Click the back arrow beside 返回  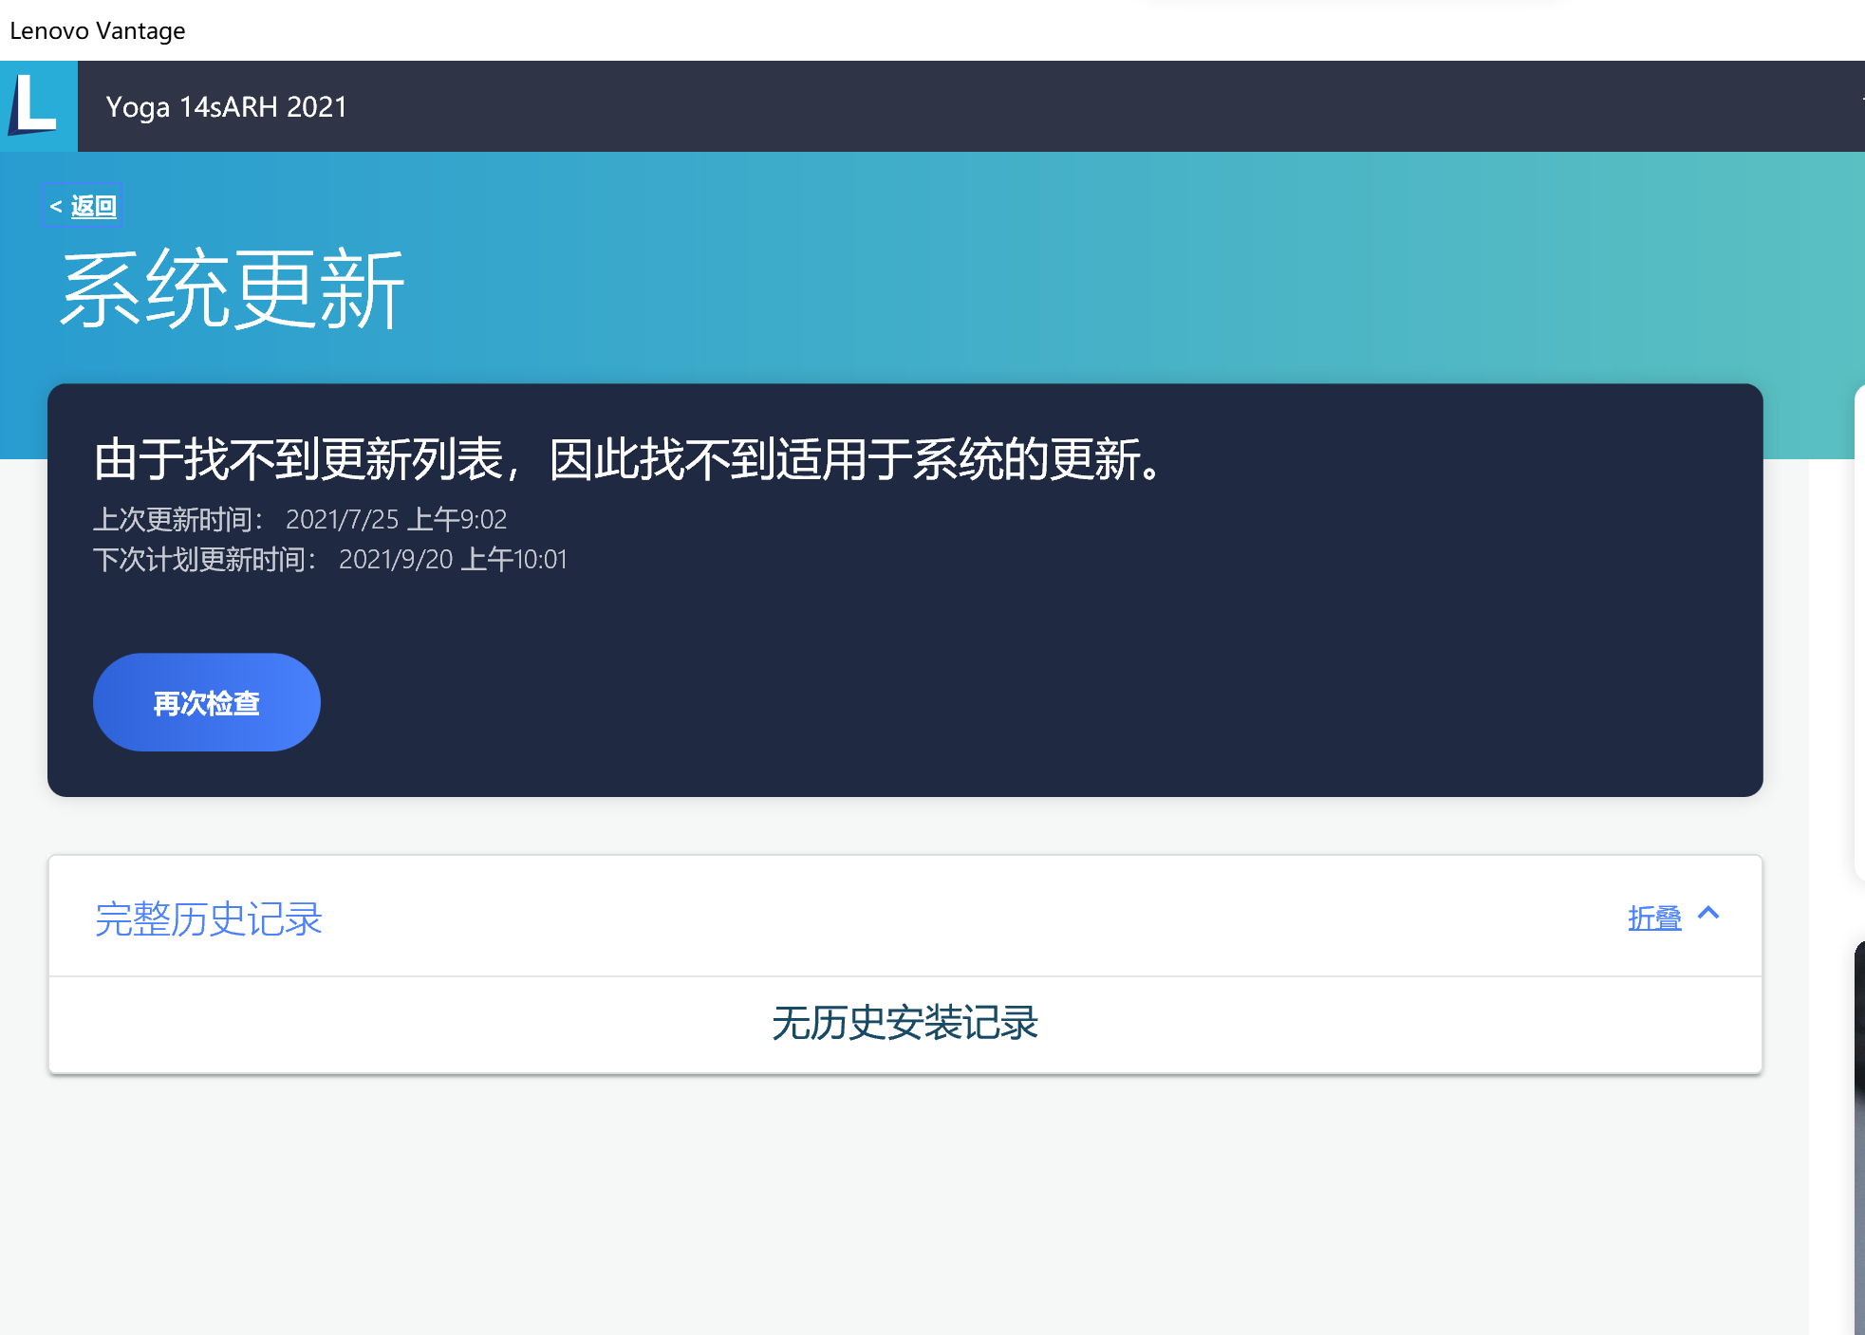pyautogui.click(x=56, y=206)
